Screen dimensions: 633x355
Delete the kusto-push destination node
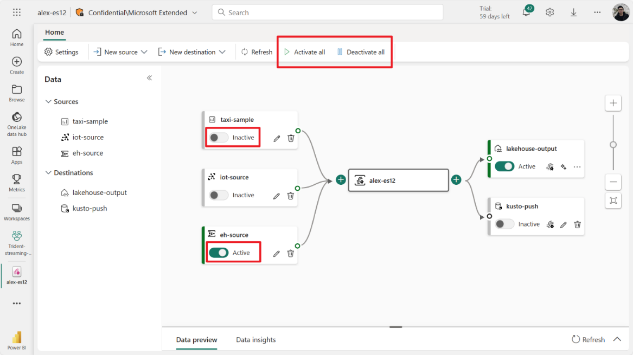(578, 224)
